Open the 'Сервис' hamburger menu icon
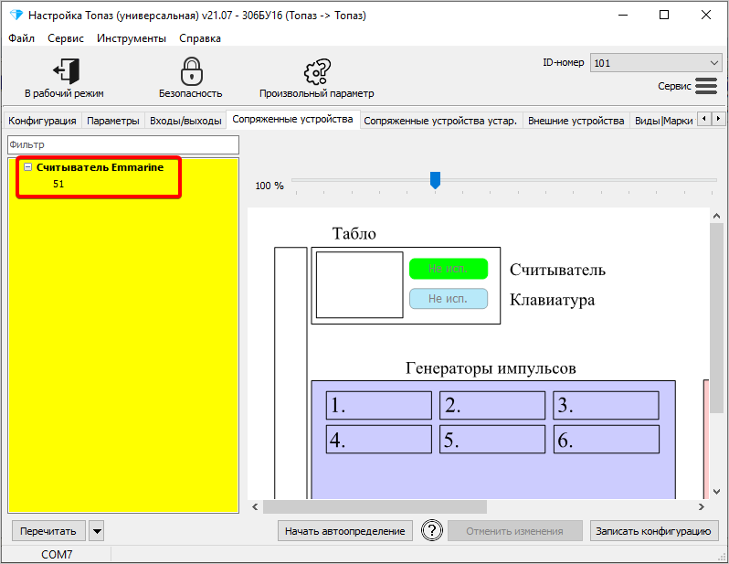Screen dimensions: 729x564 point(706,86)
